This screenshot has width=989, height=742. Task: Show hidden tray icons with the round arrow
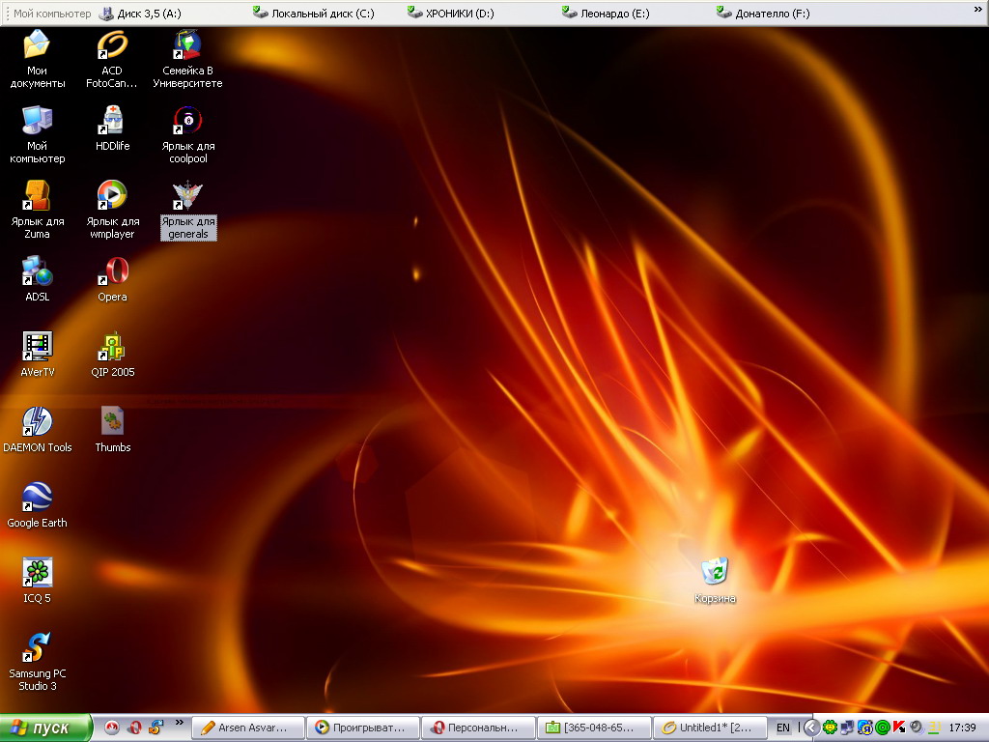tap(811, 728)
